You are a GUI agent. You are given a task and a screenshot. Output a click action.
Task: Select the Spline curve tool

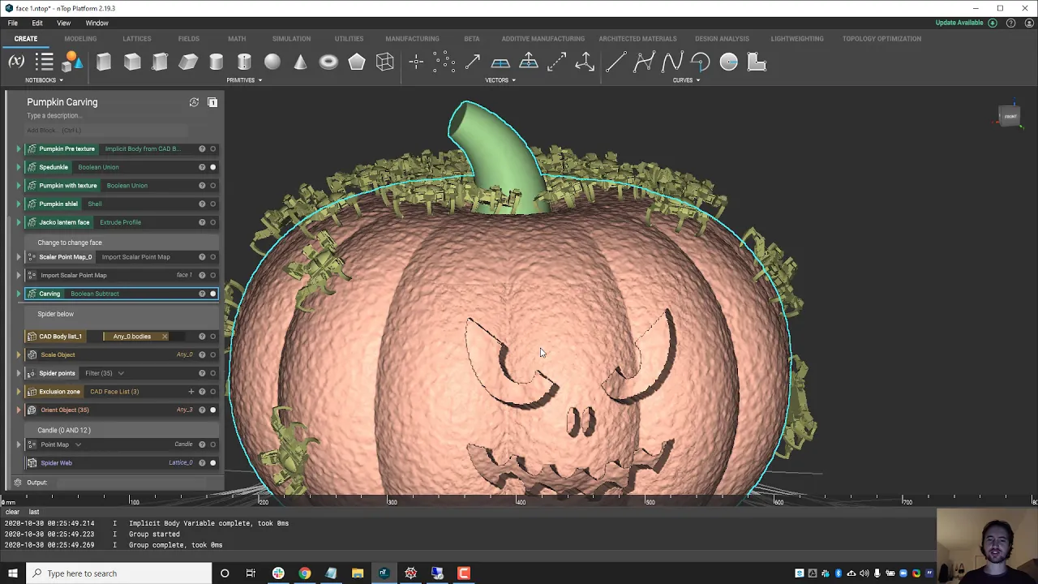672,62
